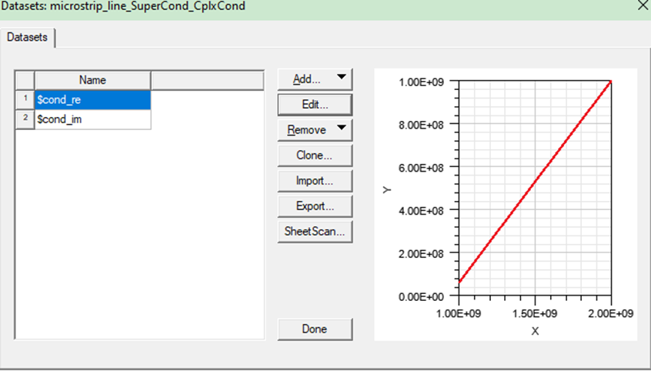The width and height of the screenshot is (651, 371).
Task: Export the selected dataset
Action: pyautogui.click(x=314, y=206)
